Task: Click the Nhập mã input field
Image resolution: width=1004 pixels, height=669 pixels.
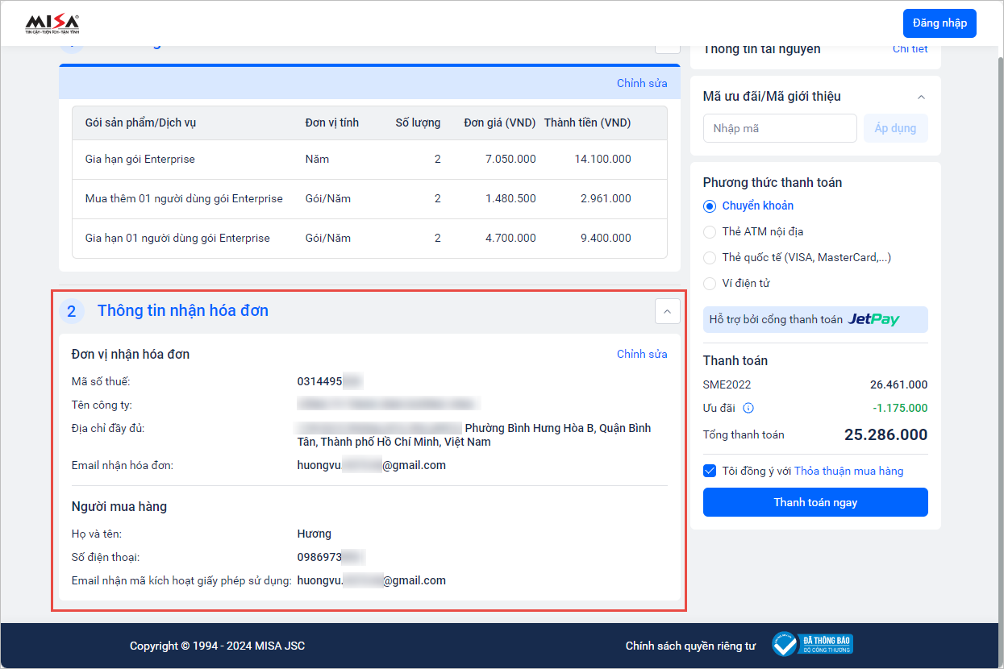Action: [779, 128]
